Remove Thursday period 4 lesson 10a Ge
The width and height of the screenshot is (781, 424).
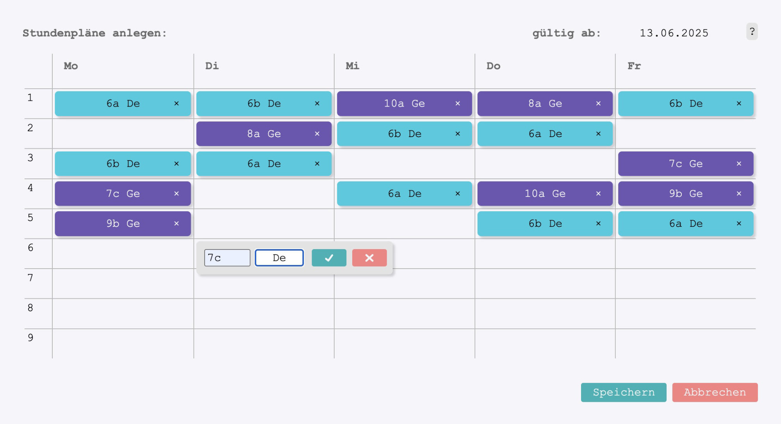coord(598,194)
